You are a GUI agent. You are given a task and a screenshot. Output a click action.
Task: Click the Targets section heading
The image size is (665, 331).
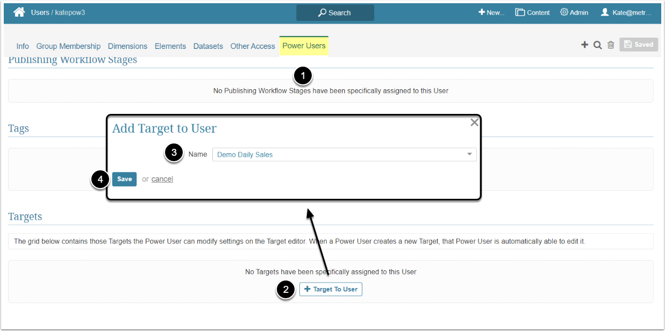(25, 217)
